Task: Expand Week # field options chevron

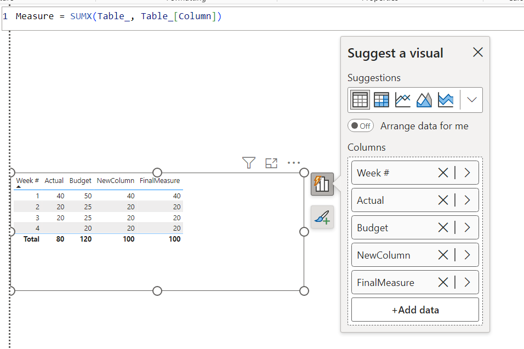Action: click(x=467, y=173)
